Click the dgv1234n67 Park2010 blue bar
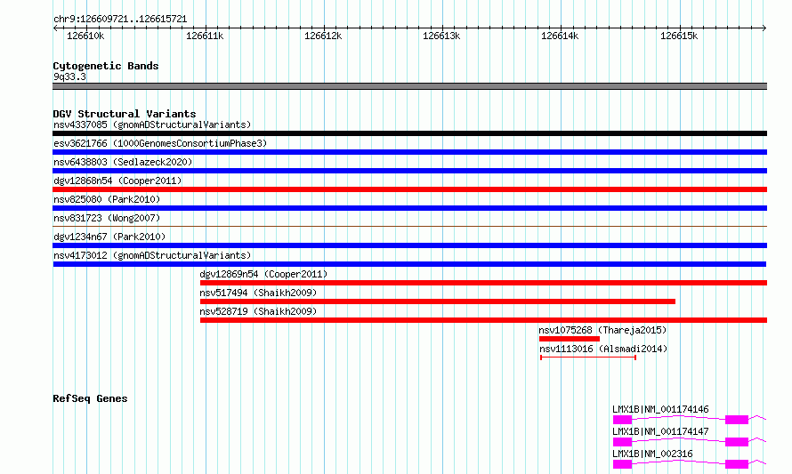The image size is (792, 474). [x=409, y=245]
